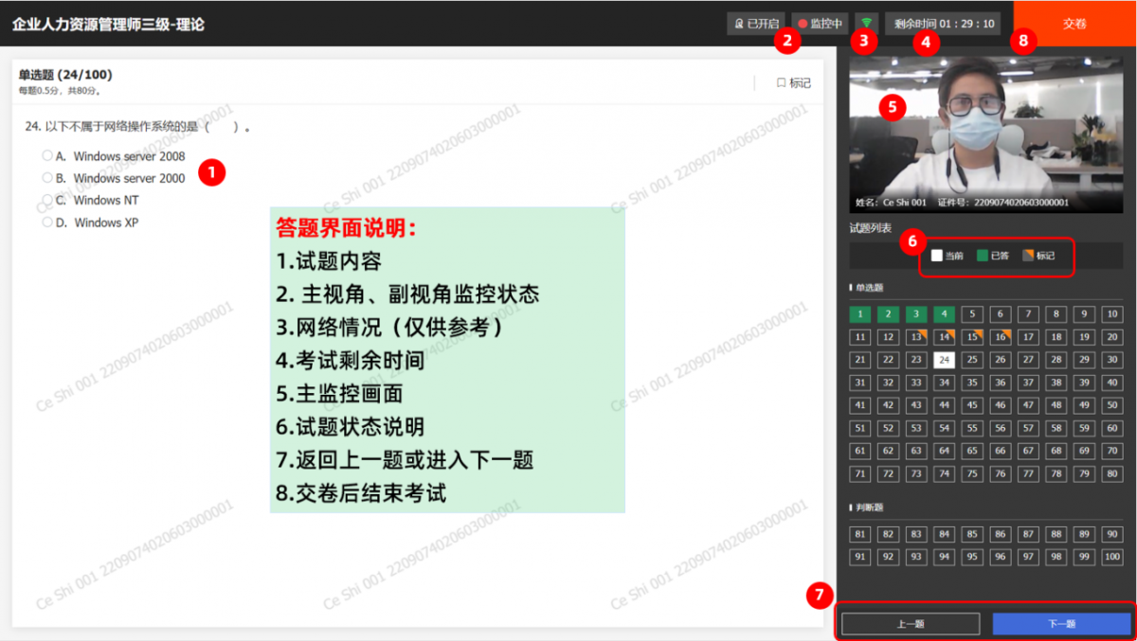Select option A Windows server 2008

(47, 155)
